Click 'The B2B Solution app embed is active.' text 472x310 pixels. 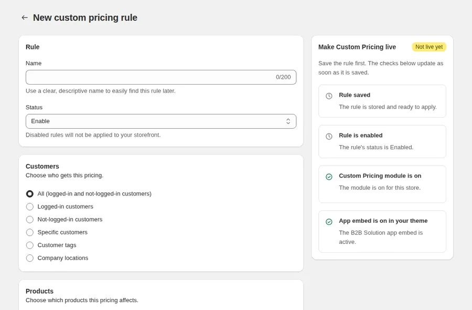(381, 237)
